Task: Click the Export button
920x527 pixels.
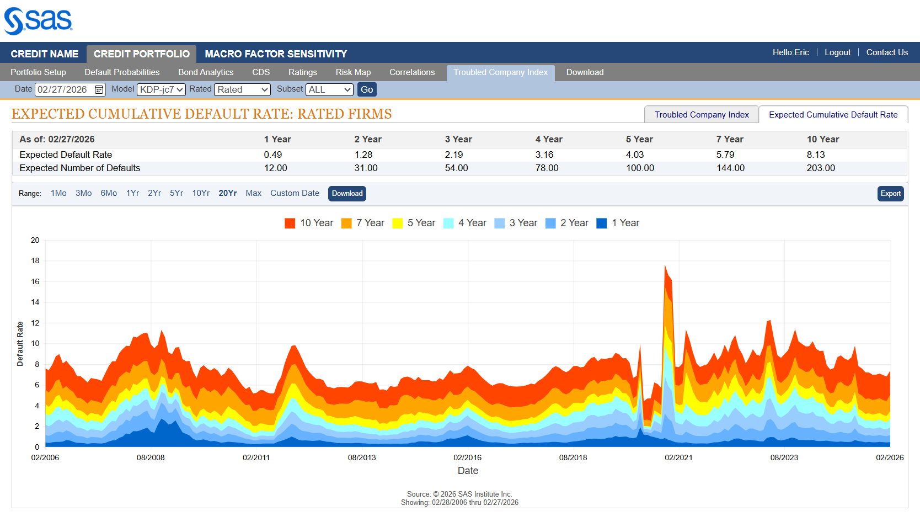Action: [x=890, y=194]
